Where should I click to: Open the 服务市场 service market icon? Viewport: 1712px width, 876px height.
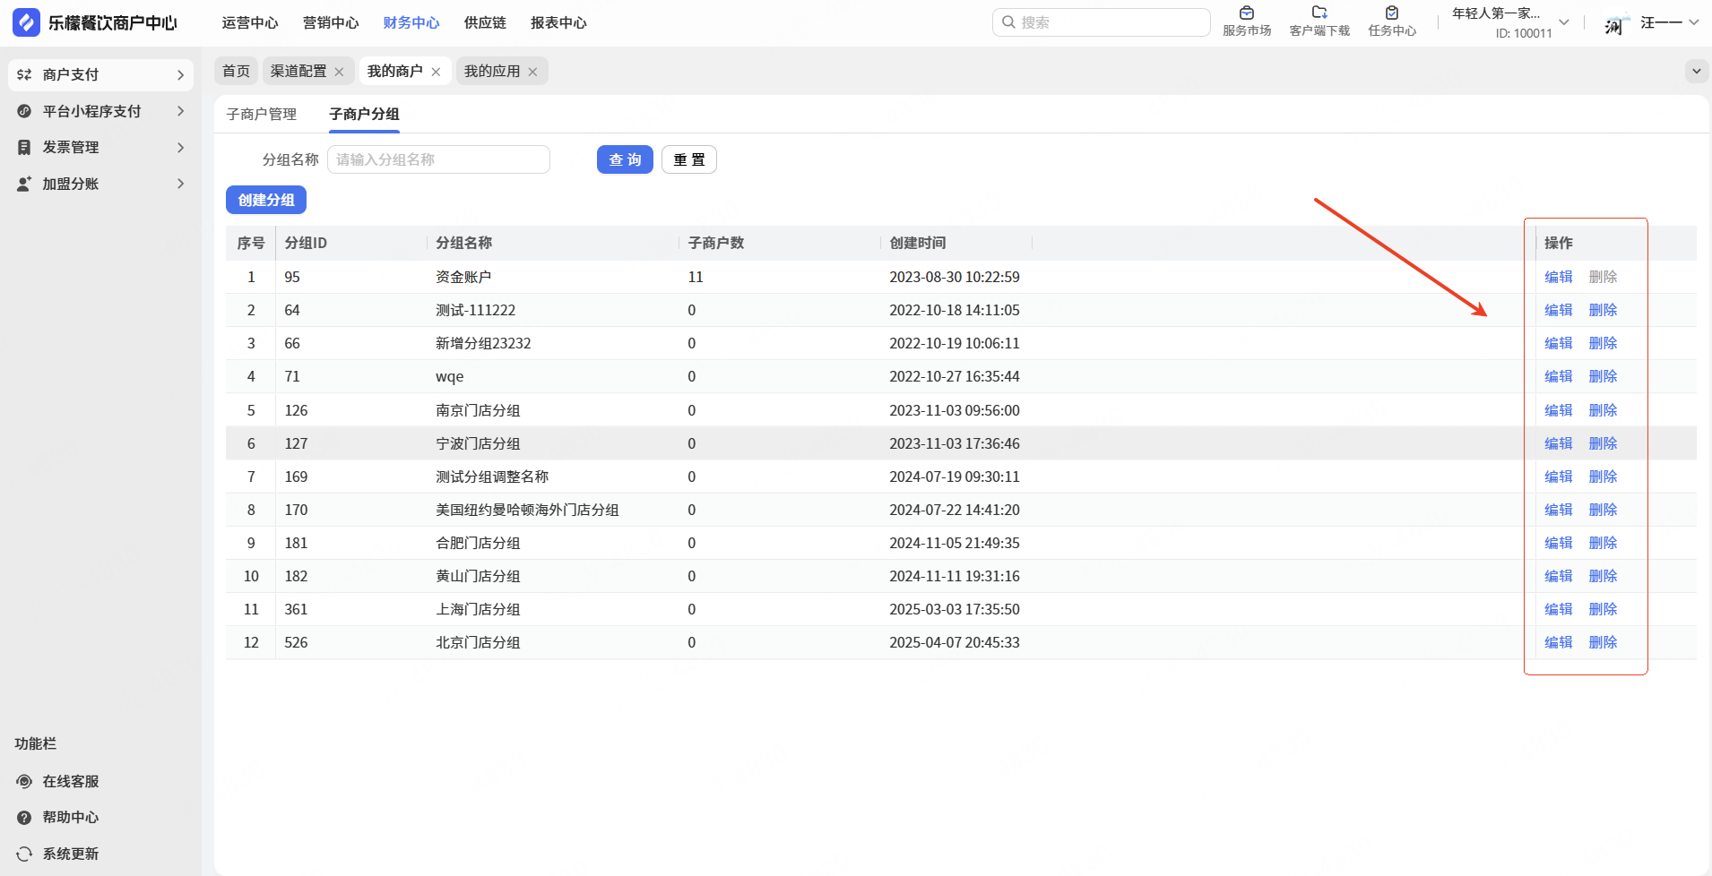[x=1246, y=13]
